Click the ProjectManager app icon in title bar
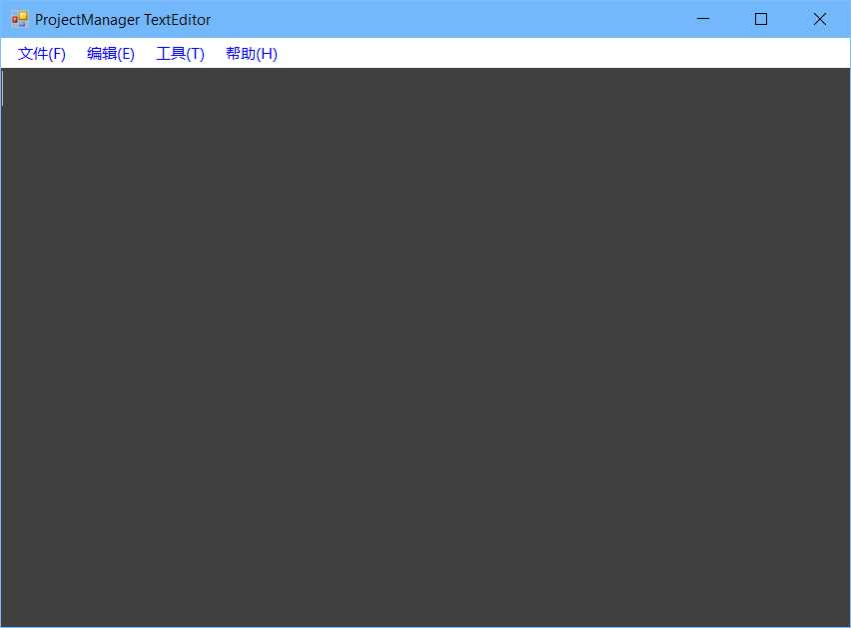851x628 pixels. pos(20,20)
